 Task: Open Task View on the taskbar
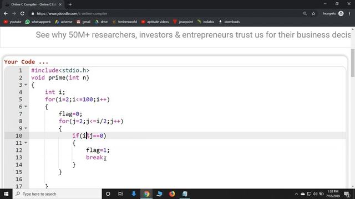tap(120, 194)
